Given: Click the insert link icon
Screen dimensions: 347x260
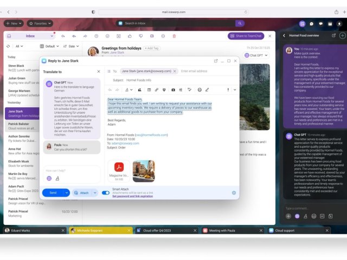Looking at the screenshot, I should pos(156,89).
